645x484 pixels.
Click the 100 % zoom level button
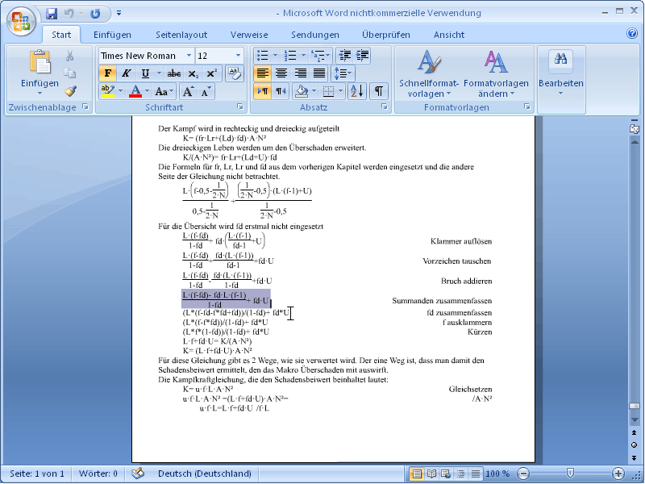498,474
